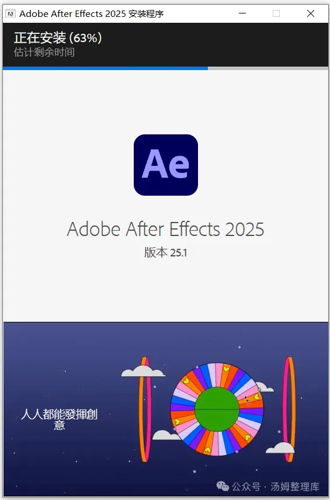Click the cloud atop the left ring
330x500 pixels.
143,371
